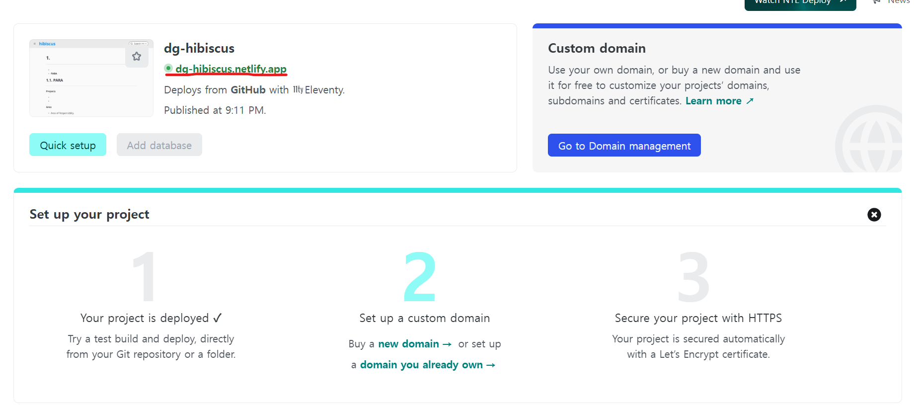Image resolution: width=915 pixels, height=408 pixels.
Task: Click the Add database button
Action: pyautogui.click(x=159, y=145)
